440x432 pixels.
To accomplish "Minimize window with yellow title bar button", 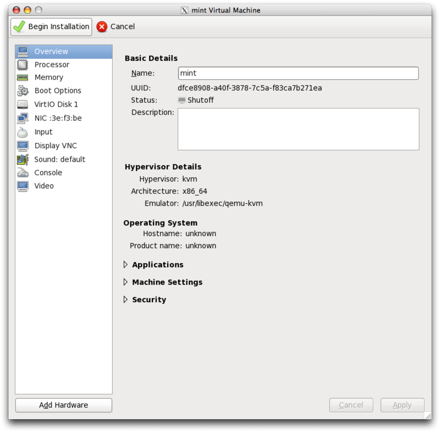I will pyautogui.click(x=28, y=10).
